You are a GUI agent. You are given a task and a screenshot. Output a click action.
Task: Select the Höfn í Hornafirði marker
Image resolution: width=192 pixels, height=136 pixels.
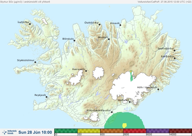[158, 89]
